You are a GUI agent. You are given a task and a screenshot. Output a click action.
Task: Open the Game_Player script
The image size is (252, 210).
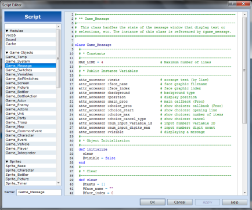(x=30, y=149)
